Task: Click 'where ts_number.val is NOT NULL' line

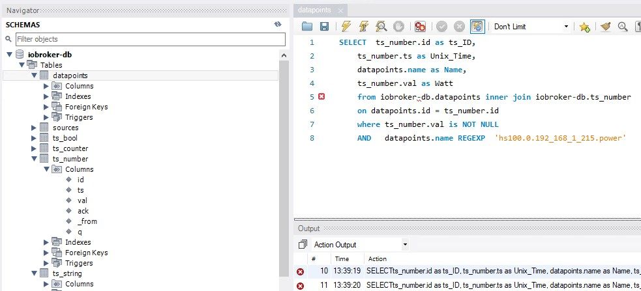Action: 428,124
